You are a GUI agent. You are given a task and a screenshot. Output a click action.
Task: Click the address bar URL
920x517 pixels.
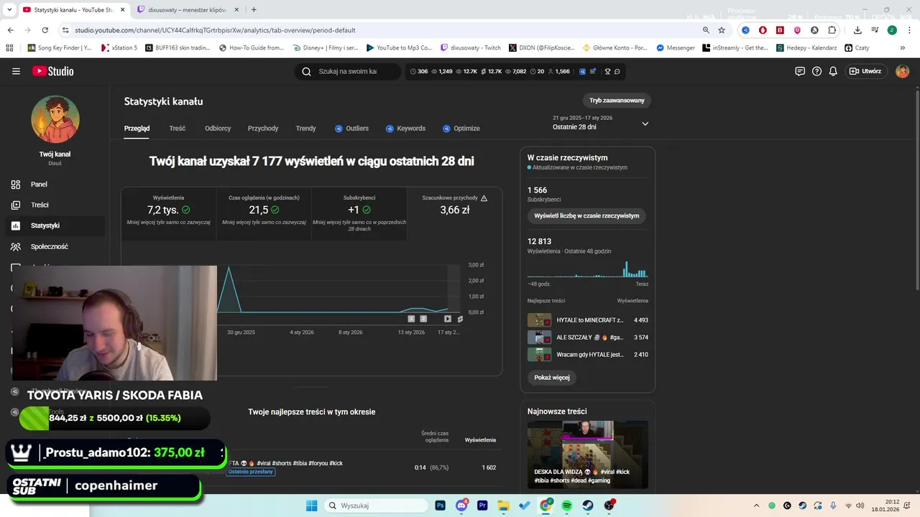click(x=215, y=30)
